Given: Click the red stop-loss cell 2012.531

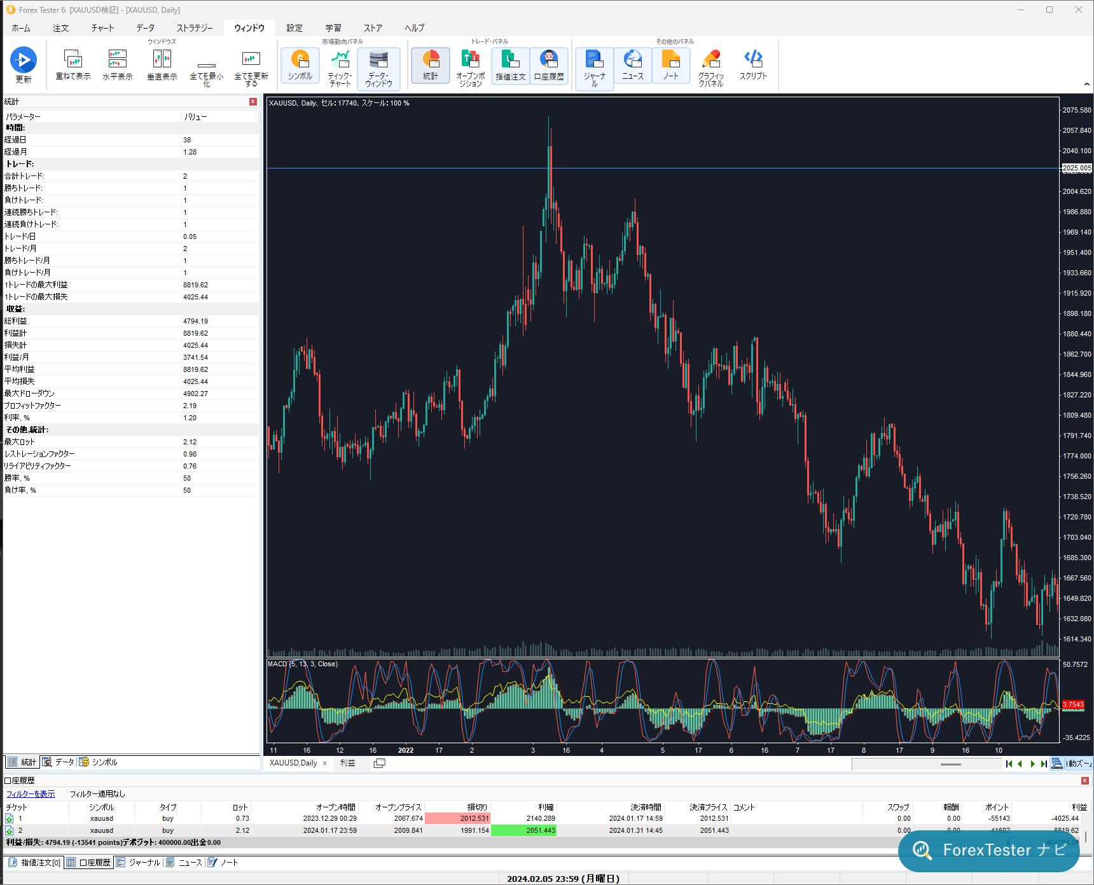Looking at the screenshot, I should tap(457, 818).
